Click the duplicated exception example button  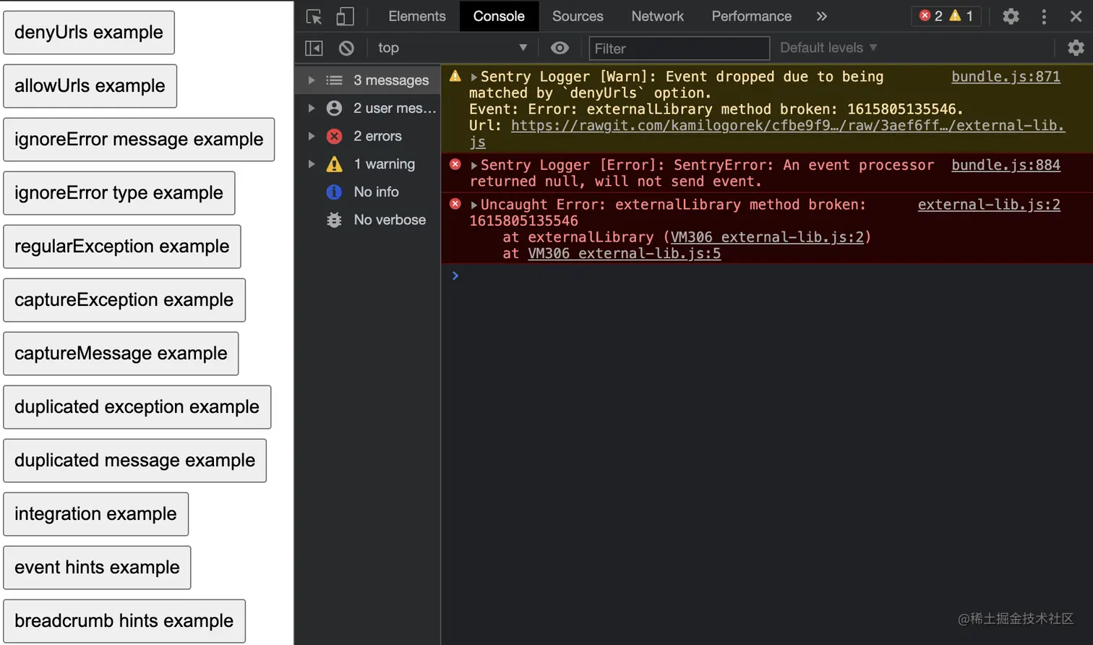137,407
